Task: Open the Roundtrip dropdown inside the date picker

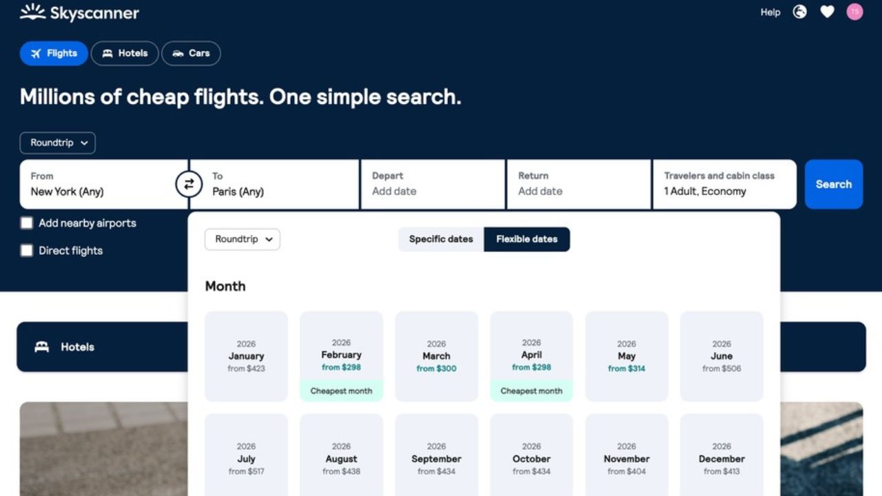Action: coord(243,239)
